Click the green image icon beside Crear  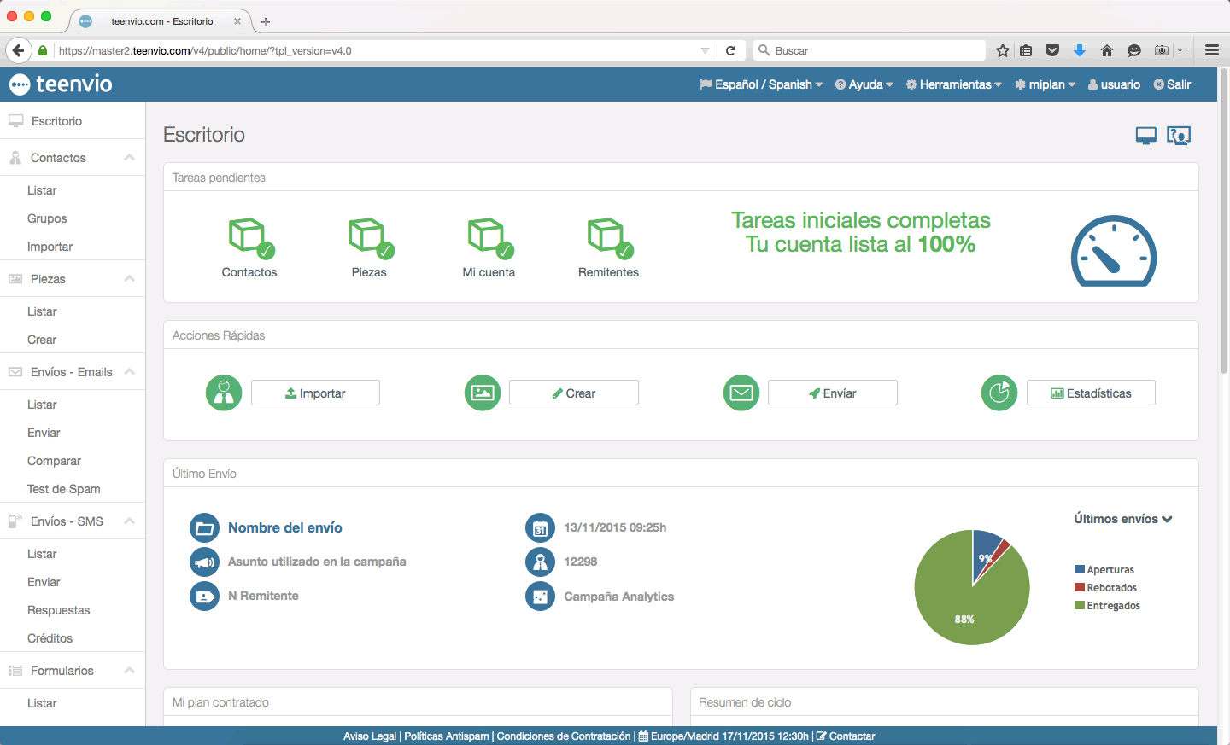[482, 393]
